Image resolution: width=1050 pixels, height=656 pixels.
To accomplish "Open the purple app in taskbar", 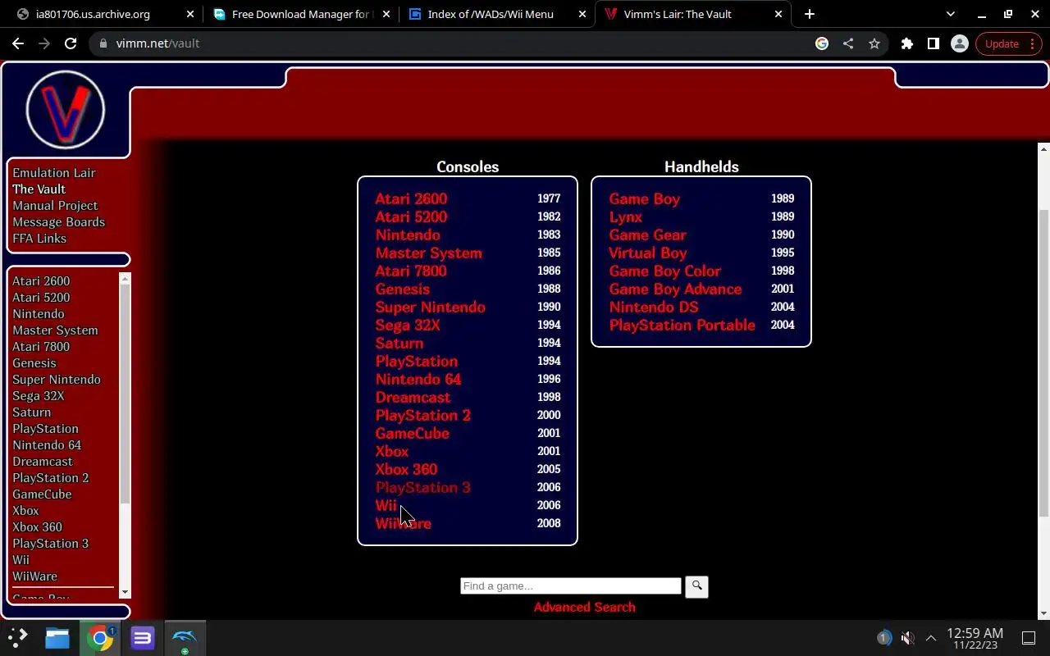I will point(143,637).
